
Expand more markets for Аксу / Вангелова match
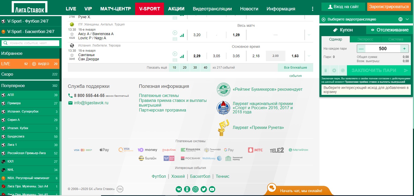tap(309, 35)
